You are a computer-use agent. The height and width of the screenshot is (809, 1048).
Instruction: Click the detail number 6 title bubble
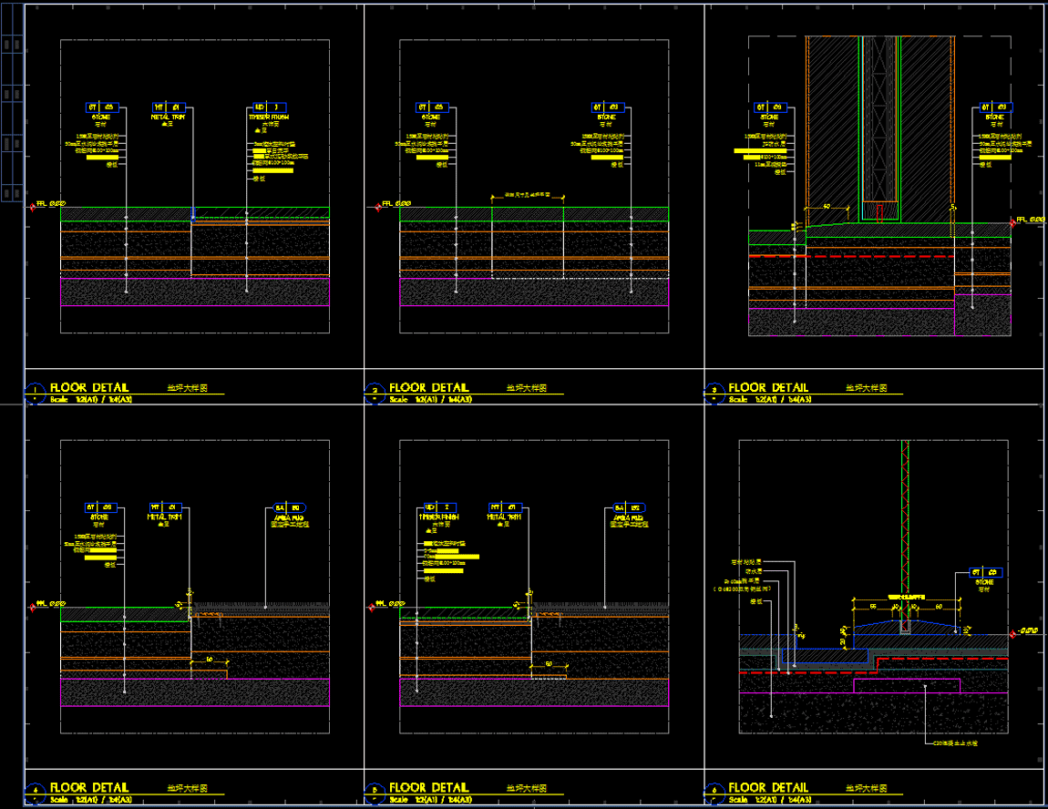(714, 791)
